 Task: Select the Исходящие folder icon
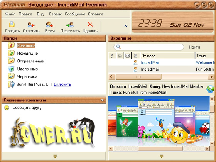11,53
